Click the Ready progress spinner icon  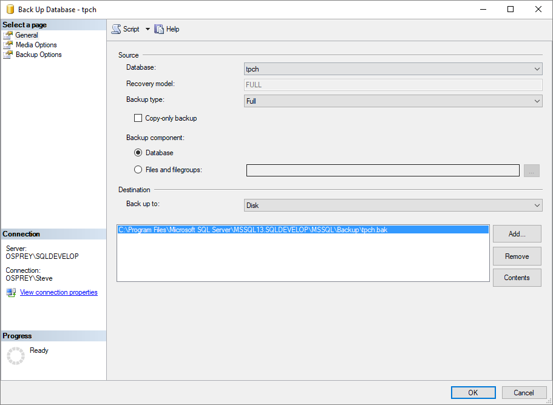coord(16,355)
